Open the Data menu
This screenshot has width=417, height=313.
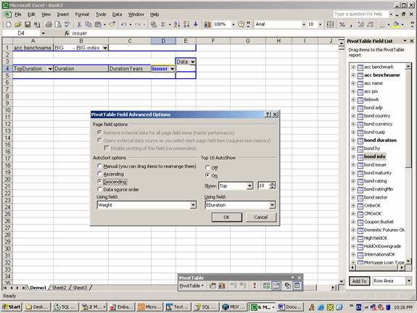[x=117, y=14]
